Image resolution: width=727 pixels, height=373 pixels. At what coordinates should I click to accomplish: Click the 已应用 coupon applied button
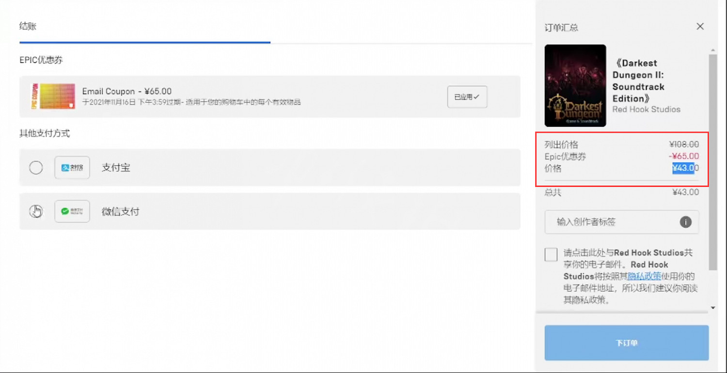coord(467,97)
